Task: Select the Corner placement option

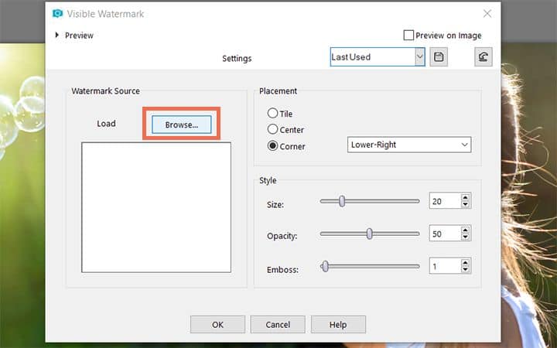Action: [272, 145]
